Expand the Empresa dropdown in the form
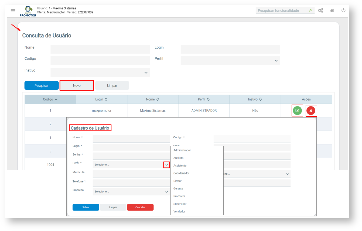The height and width of the screenshot is (231, 362). (x=166, y=192)
